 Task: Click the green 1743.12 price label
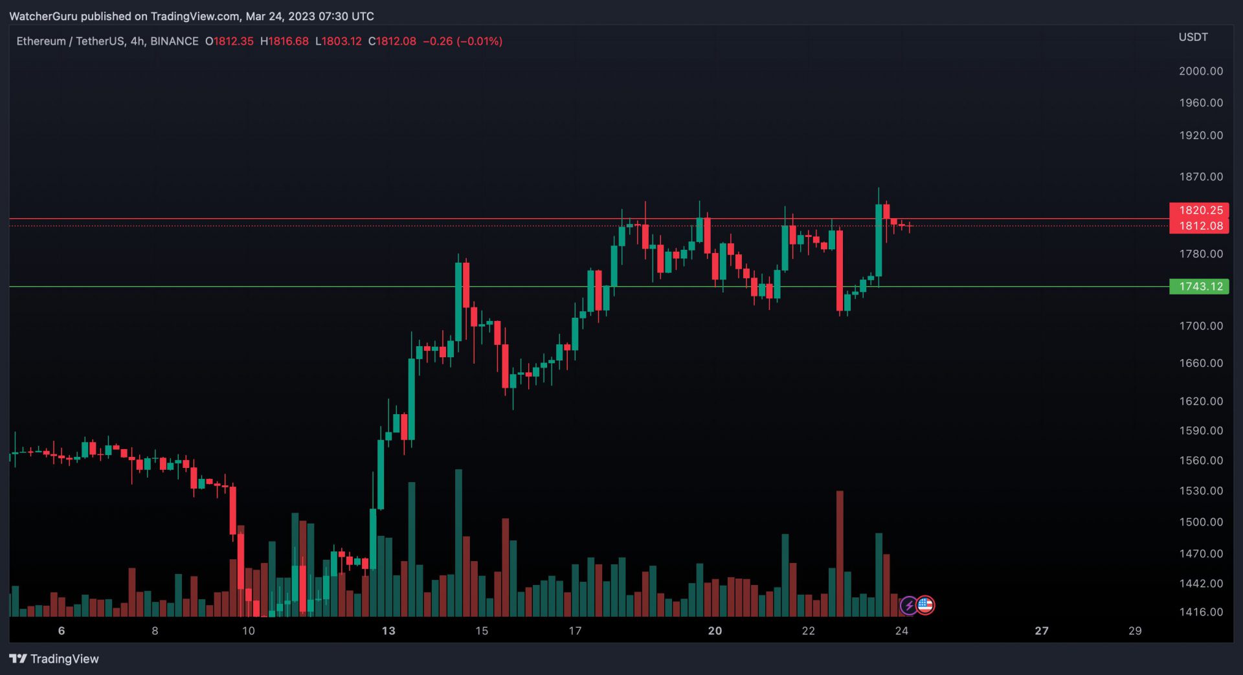[x=1199, y=286]
